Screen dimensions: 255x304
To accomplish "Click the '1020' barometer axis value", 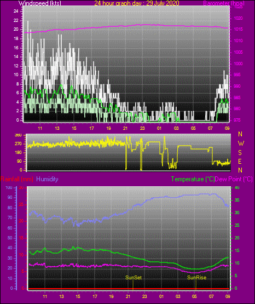I will coord(239,18).
